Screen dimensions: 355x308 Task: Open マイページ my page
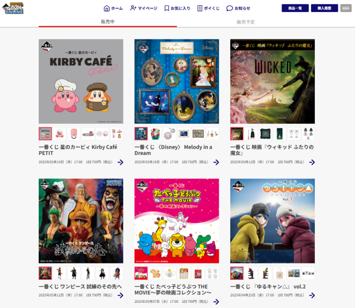pyautogui.click(x=144, y=9)
